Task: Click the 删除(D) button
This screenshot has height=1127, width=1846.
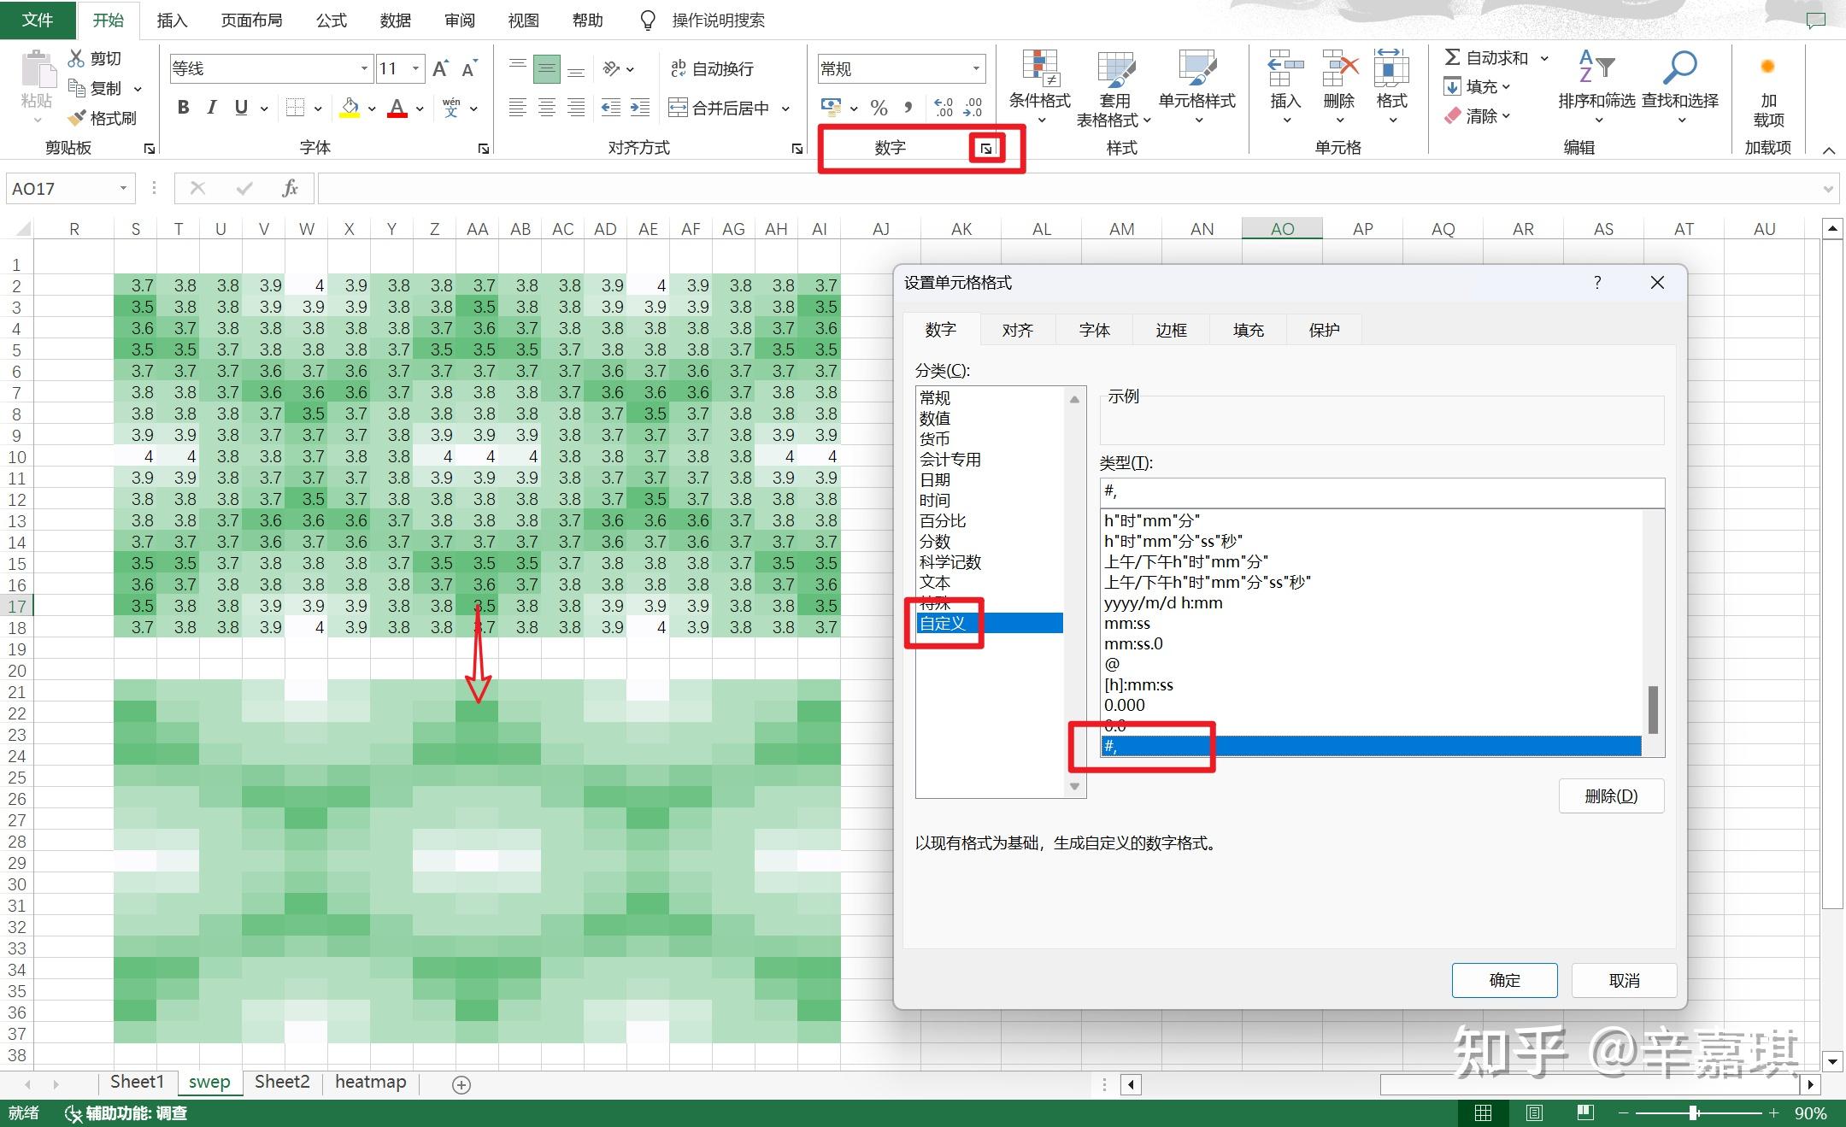Action: pos(1610,795)
